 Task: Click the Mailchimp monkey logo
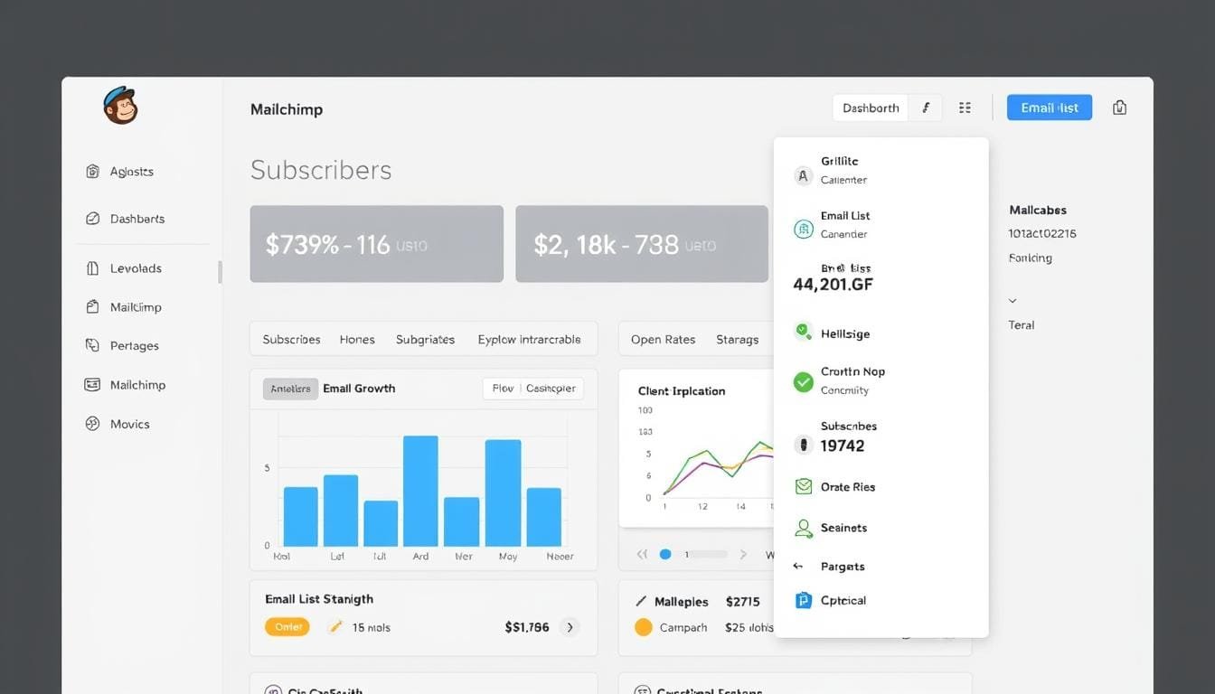(x=120, y=106)
